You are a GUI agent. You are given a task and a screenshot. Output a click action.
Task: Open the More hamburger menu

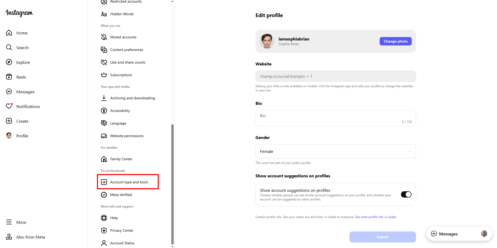click(9, 222)
